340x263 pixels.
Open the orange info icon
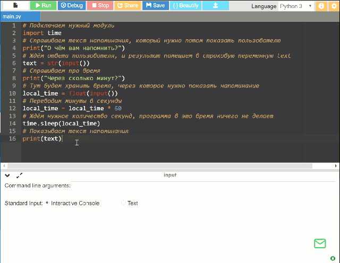(321, 6)
